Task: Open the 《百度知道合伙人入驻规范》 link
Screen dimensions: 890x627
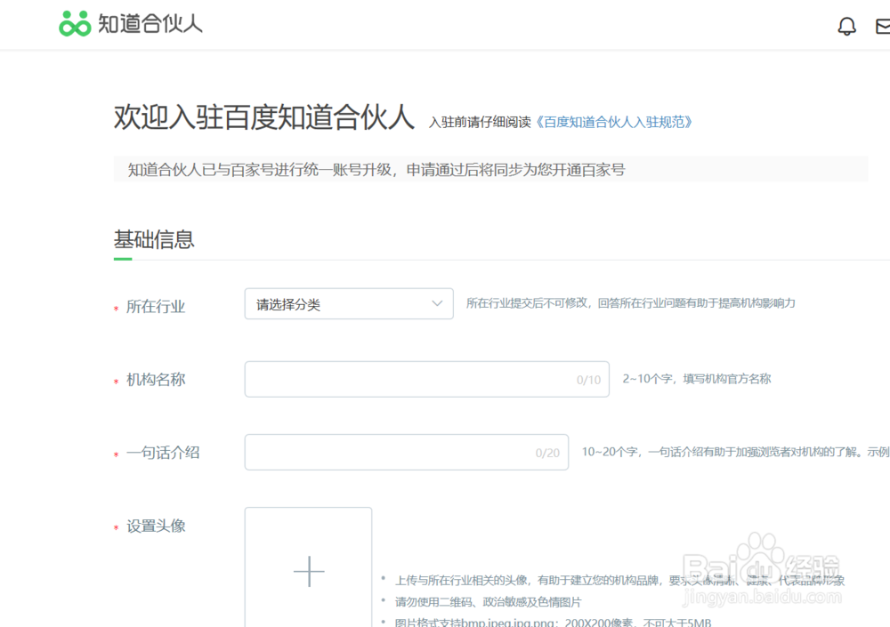Action: point(613,122)
